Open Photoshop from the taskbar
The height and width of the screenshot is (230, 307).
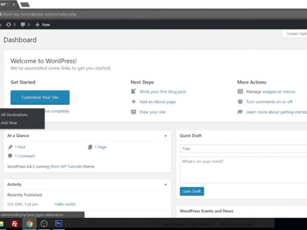[58, 223]
